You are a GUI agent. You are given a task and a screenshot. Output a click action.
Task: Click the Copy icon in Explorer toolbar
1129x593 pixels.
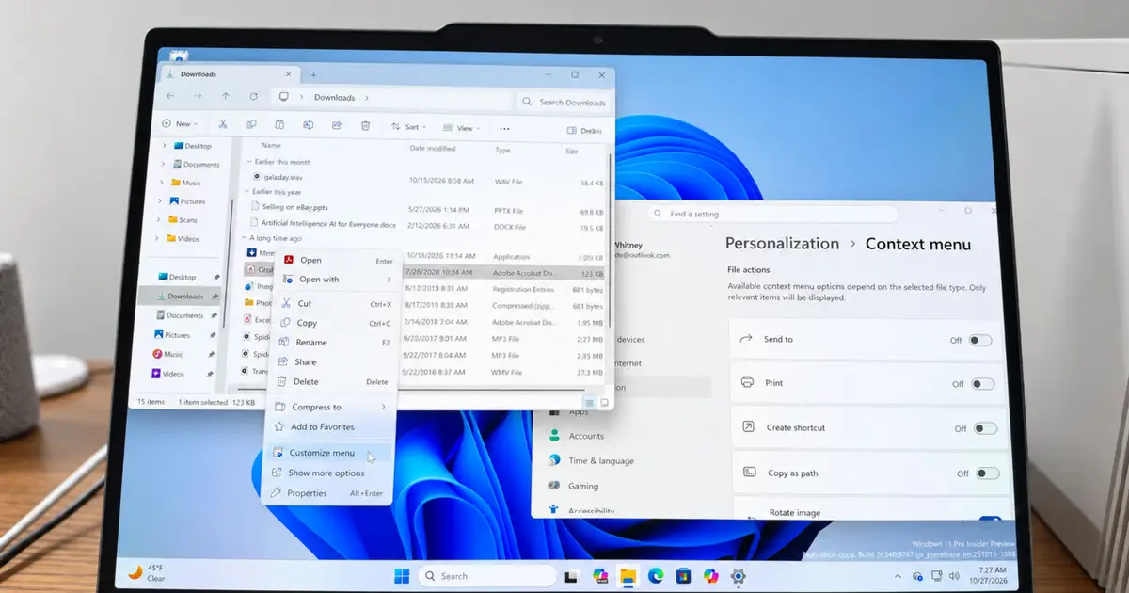pyautogui.click(x=251, y=124)
